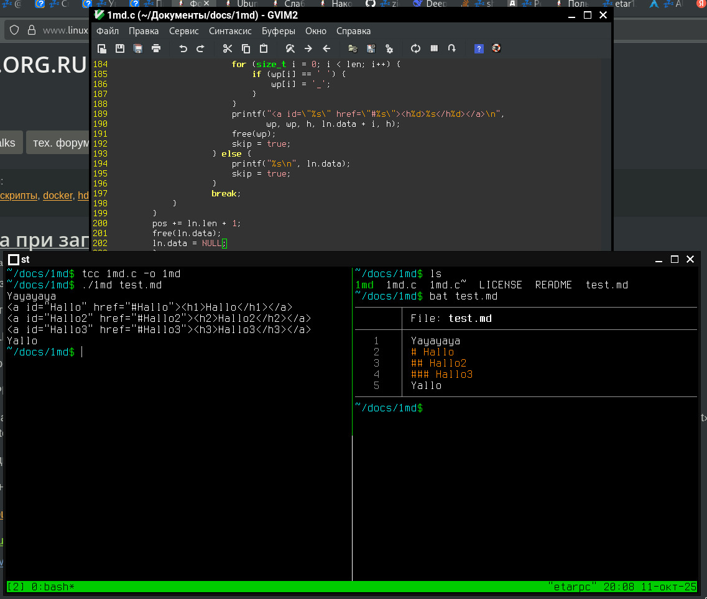This screenshot has width=707, height=599.
Task: Jump to next match with right arrow icon
Action: [x=308, y=48]
